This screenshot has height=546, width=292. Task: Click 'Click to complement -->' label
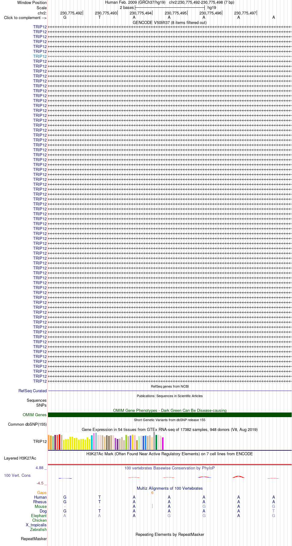(25, 18)
